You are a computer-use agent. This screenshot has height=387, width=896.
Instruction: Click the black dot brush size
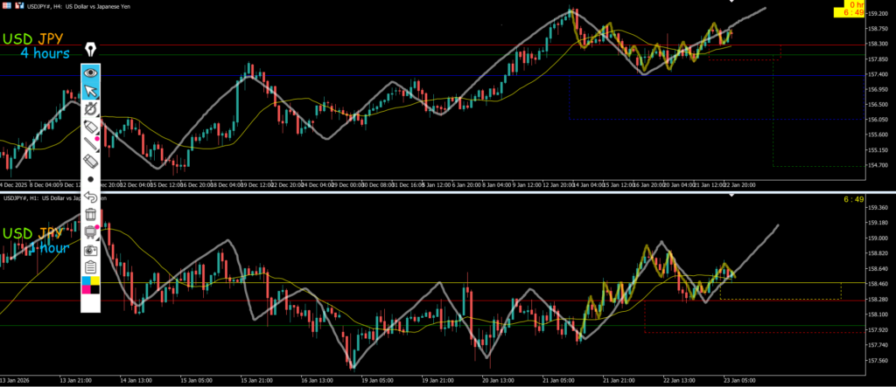point(91,178)
